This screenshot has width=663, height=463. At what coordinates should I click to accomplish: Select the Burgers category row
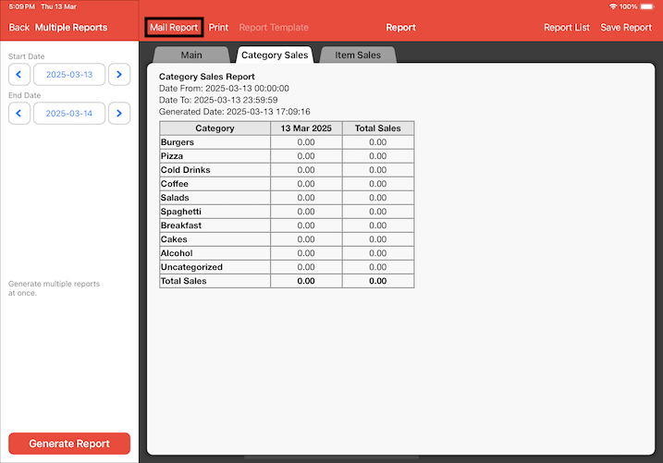pos(287,142)
